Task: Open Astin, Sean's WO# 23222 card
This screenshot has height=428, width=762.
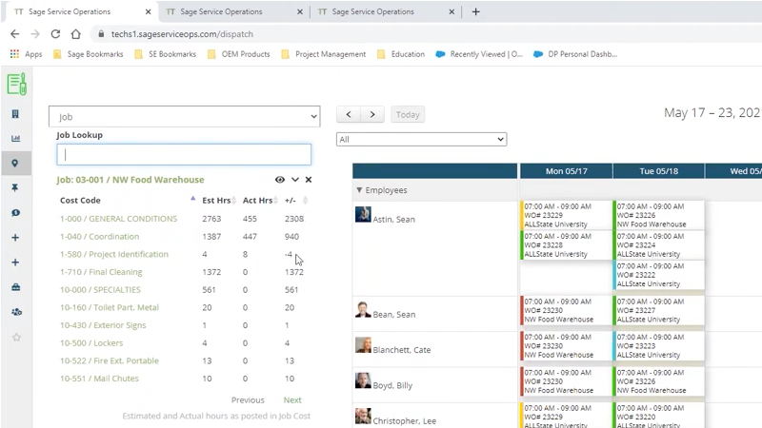Action: tap(658, 275)
